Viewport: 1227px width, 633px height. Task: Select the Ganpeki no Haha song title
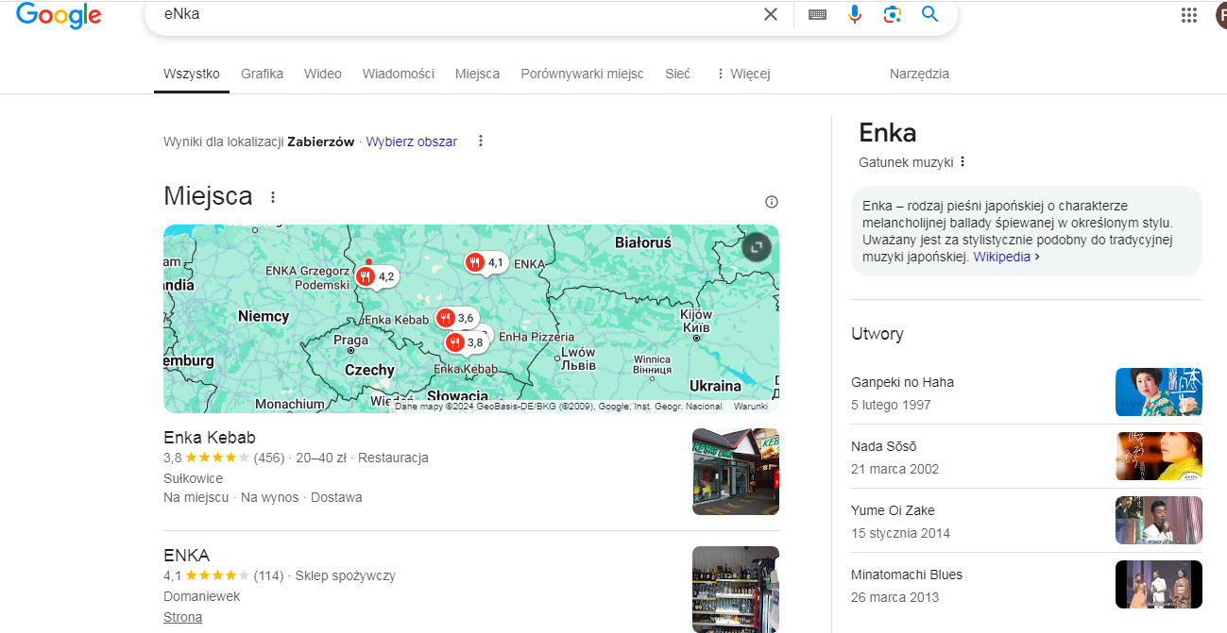pos(902,382)
